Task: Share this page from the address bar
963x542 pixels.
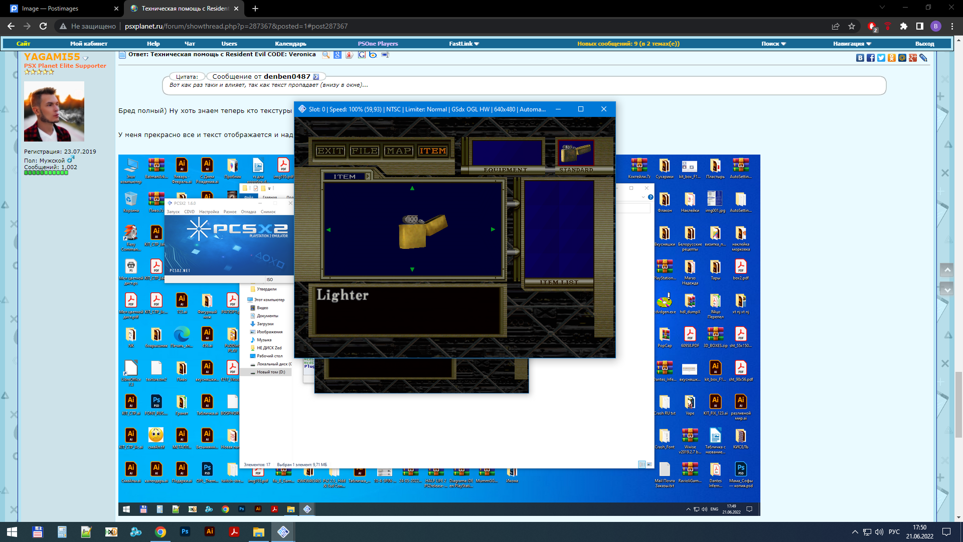Action: pos(836,26)
